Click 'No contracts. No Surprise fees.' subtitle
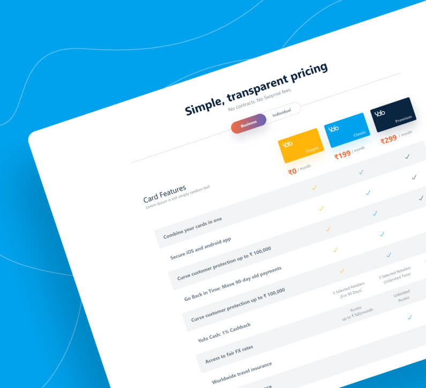This screenshot has width=426, height=388. tap(260, 100)
